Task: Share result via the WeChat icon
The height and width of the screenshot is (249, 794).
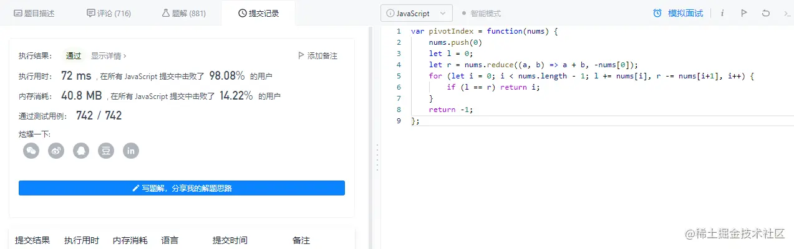Action: coord(31,151)
